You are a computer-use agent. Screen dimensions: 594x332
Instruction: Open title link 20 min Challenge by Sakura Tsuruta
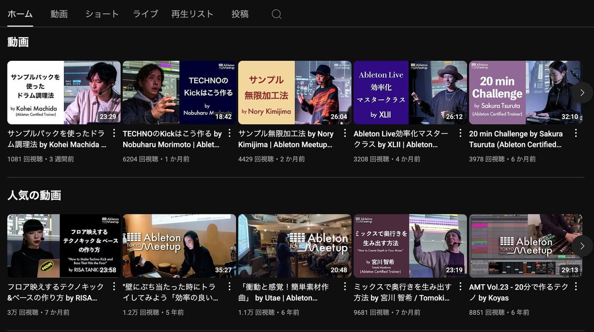click(x=516, y=139)
